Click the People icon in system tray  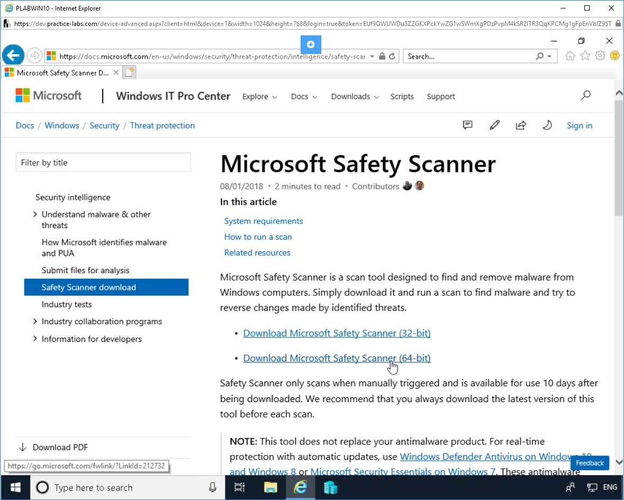point(570,487)
